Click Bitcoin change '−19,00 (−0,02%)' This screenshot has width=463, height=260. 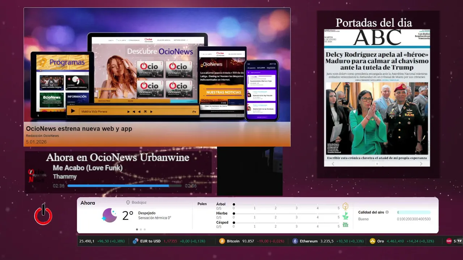pyautogui.click(x=271, y=241)
